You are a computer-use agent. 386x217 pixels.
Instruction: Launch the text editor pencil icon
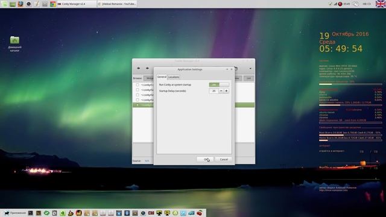(x=37, y=4)
